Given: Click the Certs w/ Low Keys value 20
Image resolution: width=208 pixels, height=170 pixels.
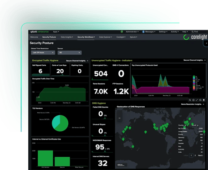Looking at the screenshot, I should 60,71.
